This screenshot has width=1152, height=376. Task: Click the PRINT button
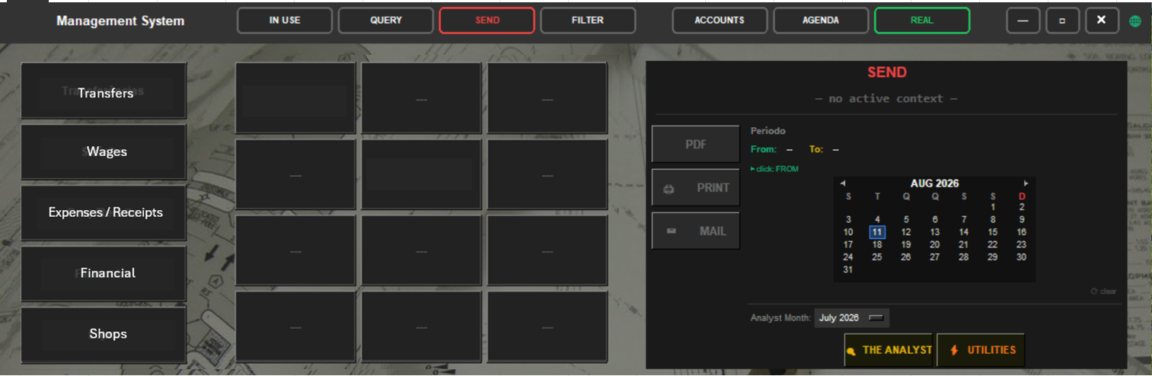click(696, 188)
